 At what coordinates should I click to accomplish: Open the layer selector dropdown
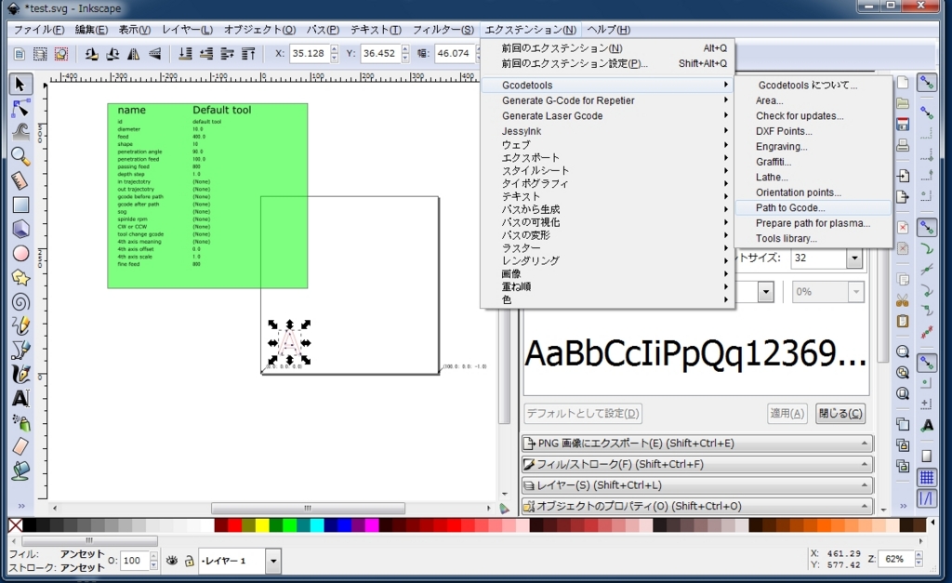point(273,561)
